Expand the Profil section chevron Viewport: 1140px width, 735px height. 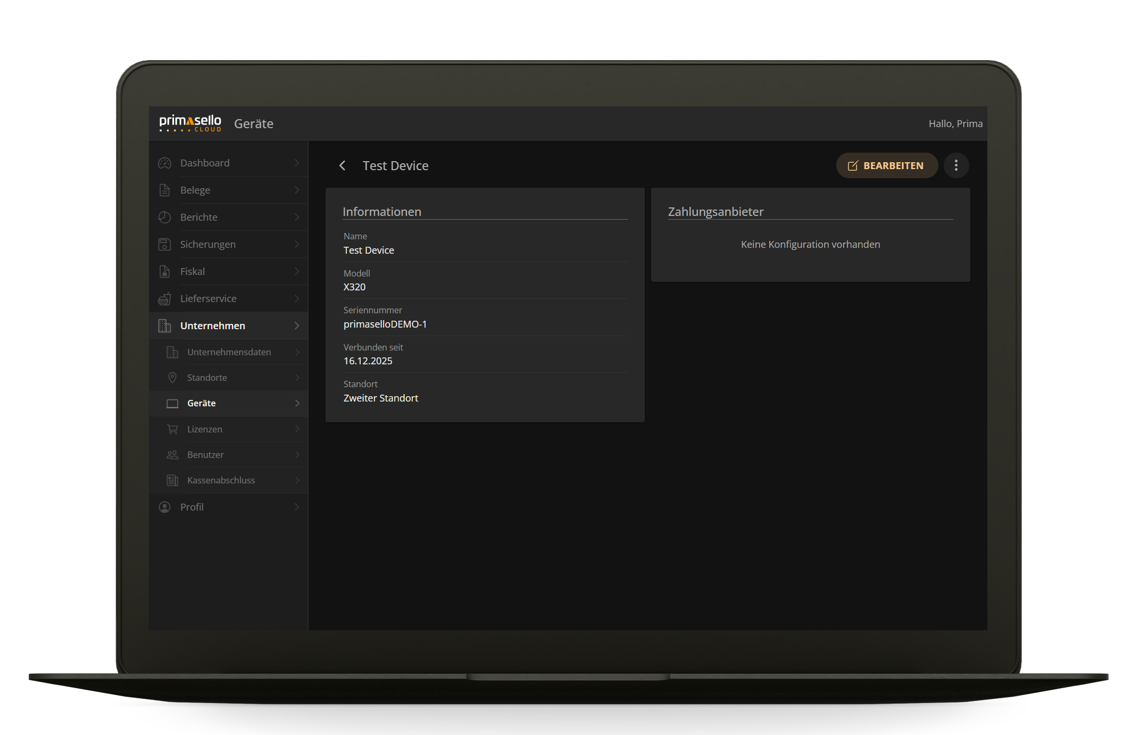point(297,507)
